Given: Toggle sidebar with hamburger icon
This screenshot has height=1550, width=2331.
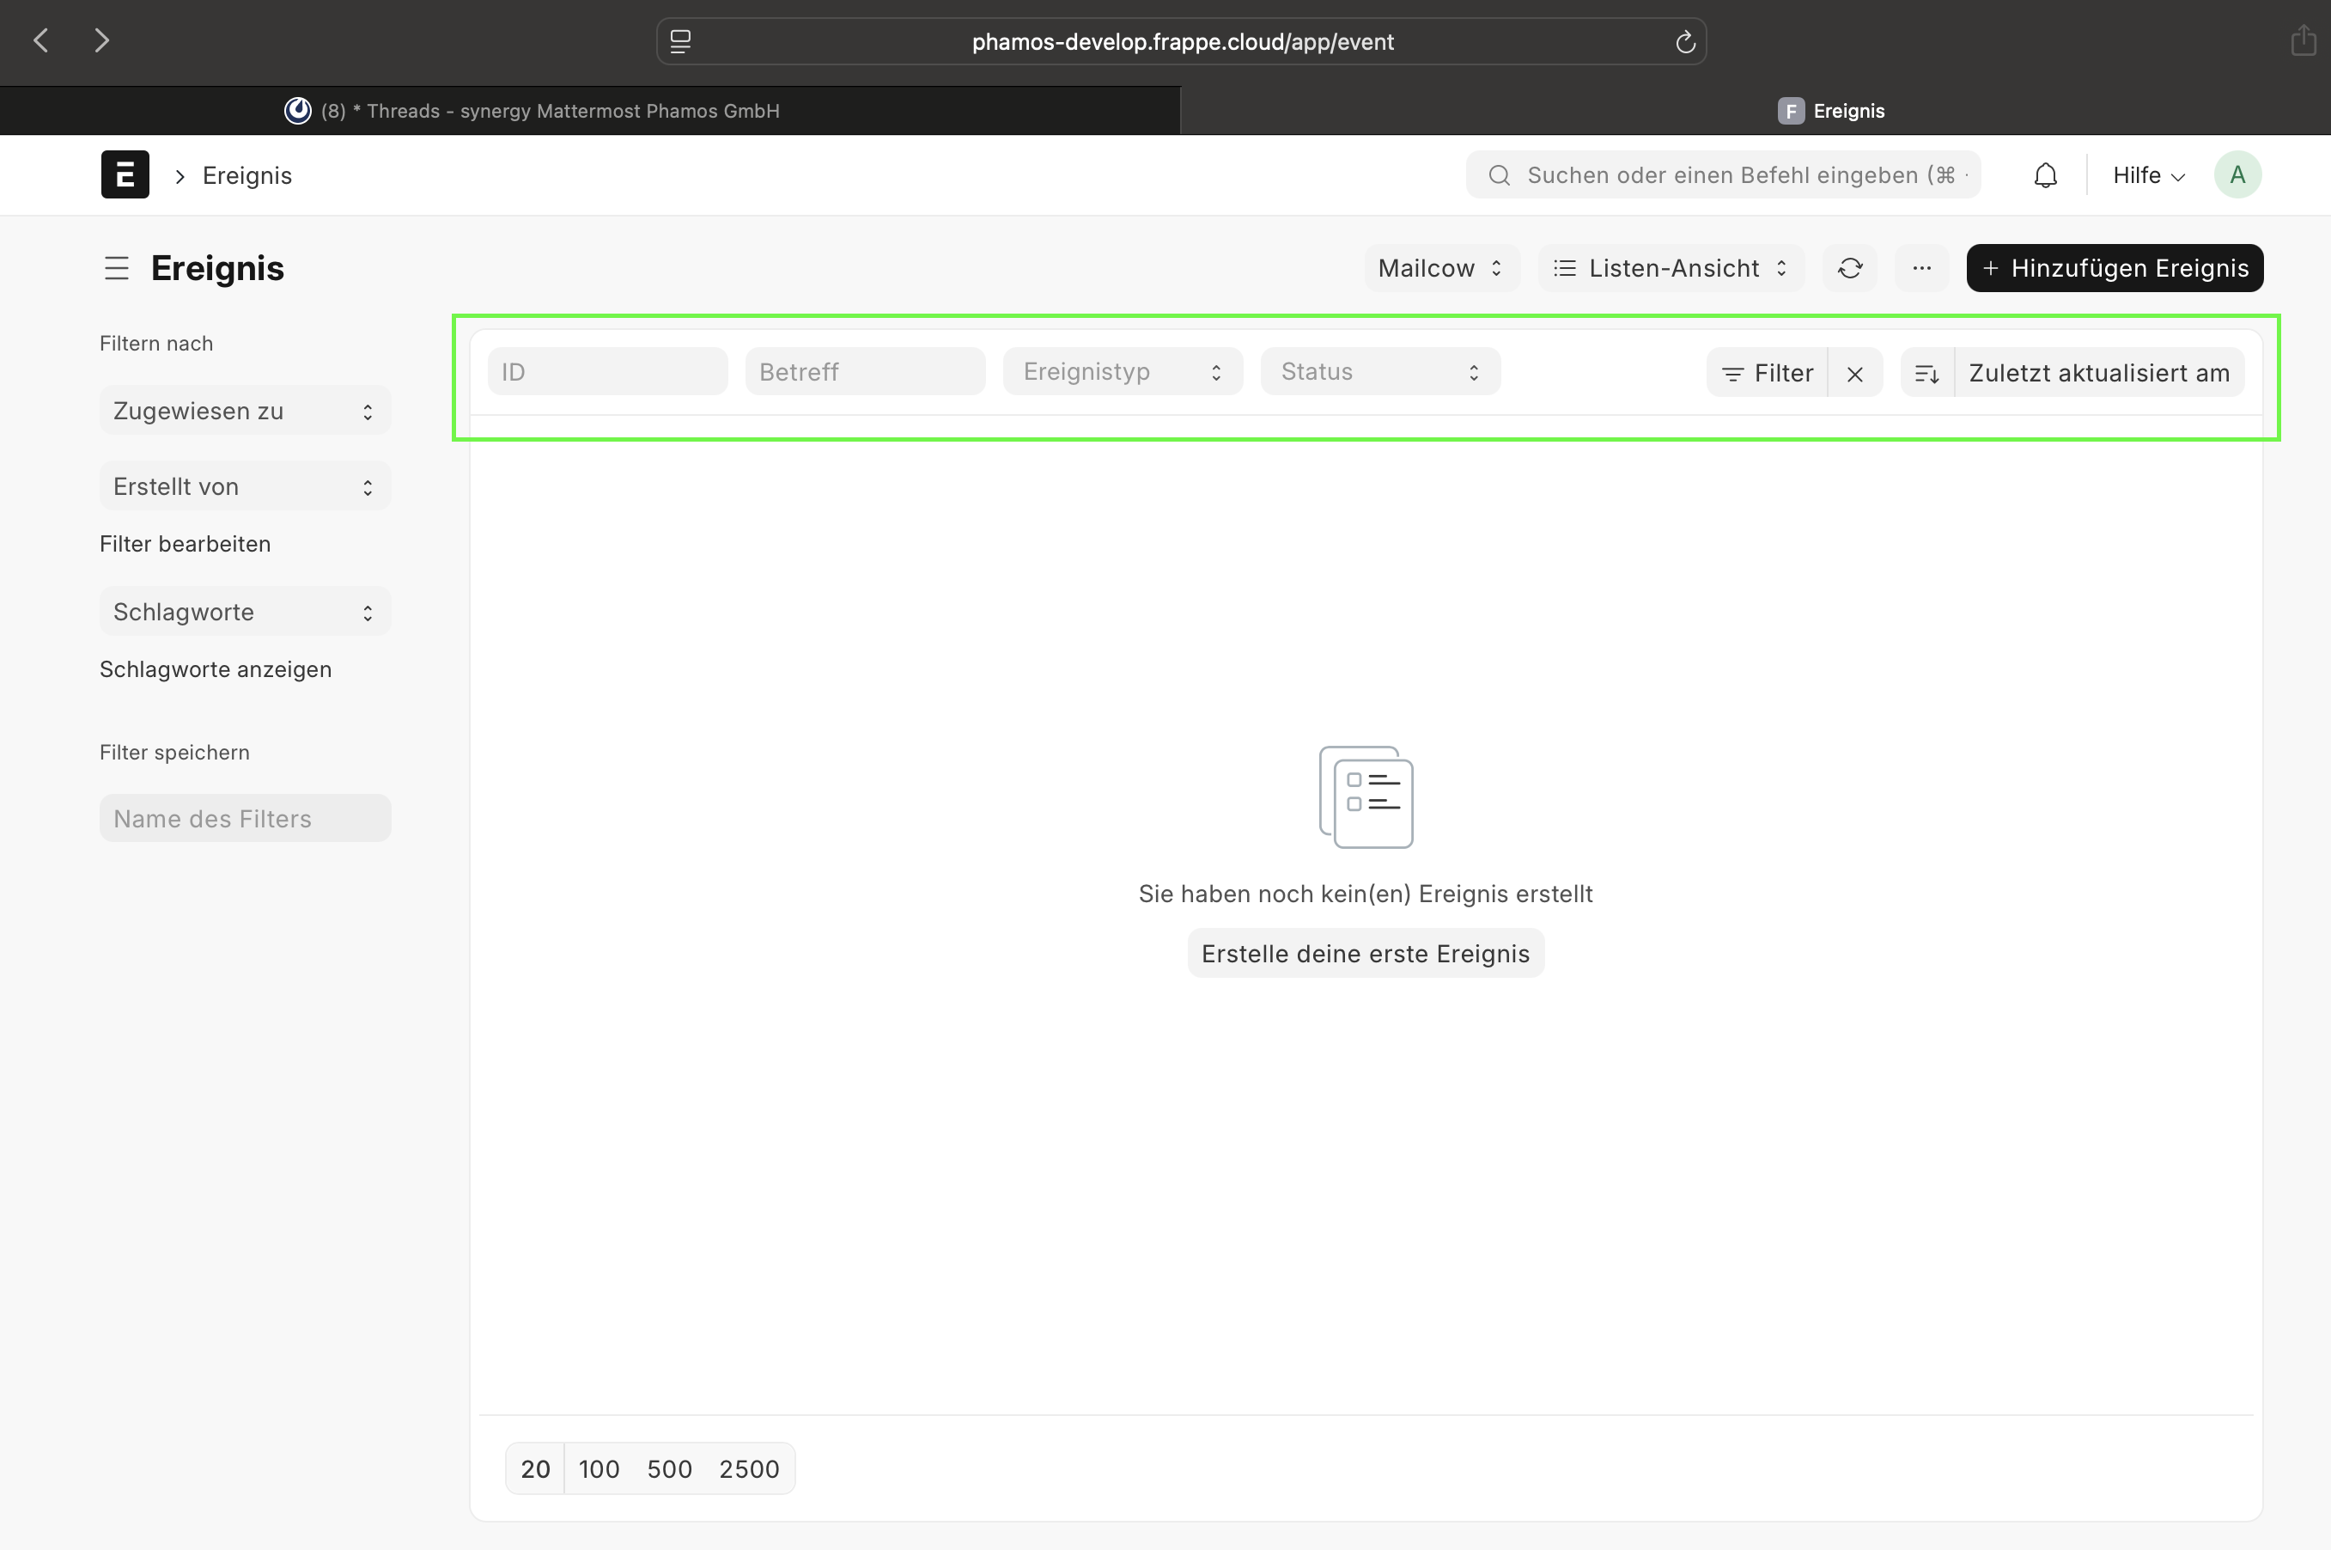Looking at the screenshot, I should (x=117, y=268).
